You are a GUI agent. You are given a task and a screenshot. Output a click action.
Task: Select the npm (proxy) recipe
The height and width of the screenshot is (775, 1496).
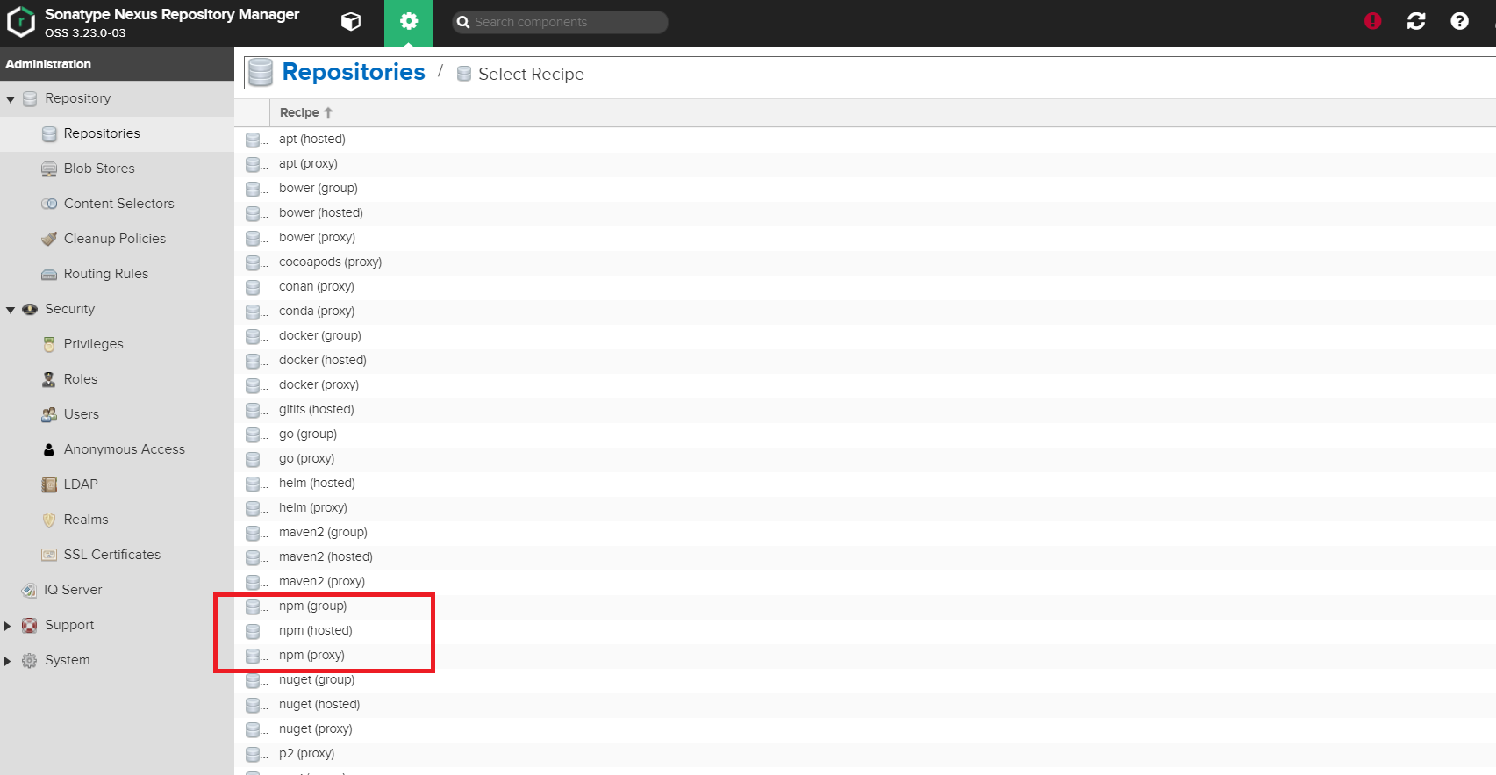(x=311, y=655)
